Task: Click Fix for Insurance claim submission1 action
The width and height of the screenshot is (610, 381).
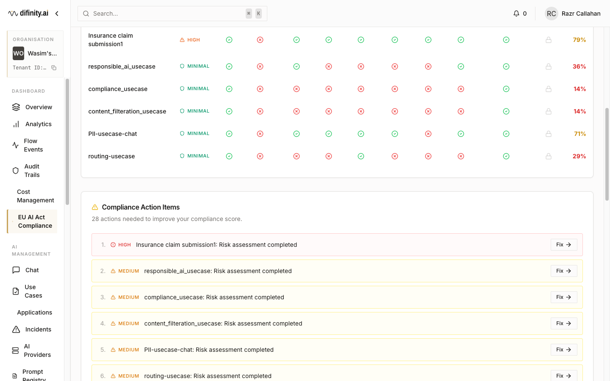Action: 564,245
